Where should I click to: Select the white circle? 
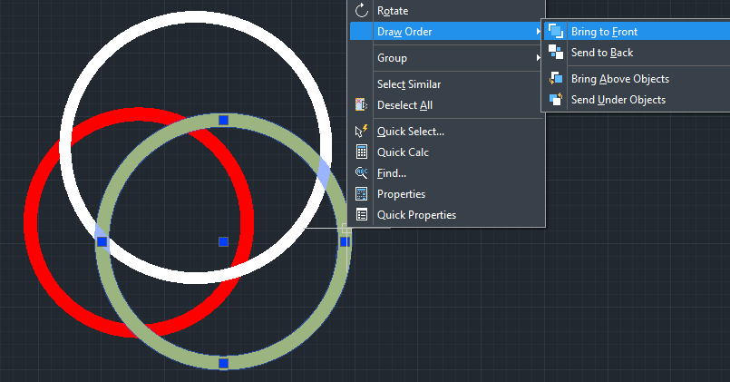click(x=196, y=16)
